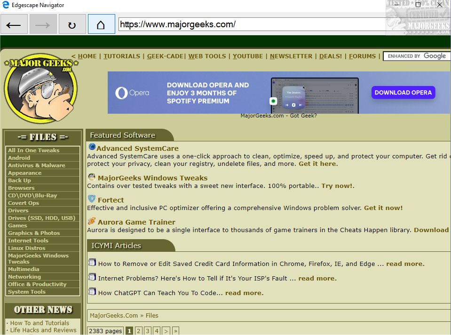This screenshot has width=451, height=335.
Task: Open How To and Tutorials news link
Action: (40, 323)
